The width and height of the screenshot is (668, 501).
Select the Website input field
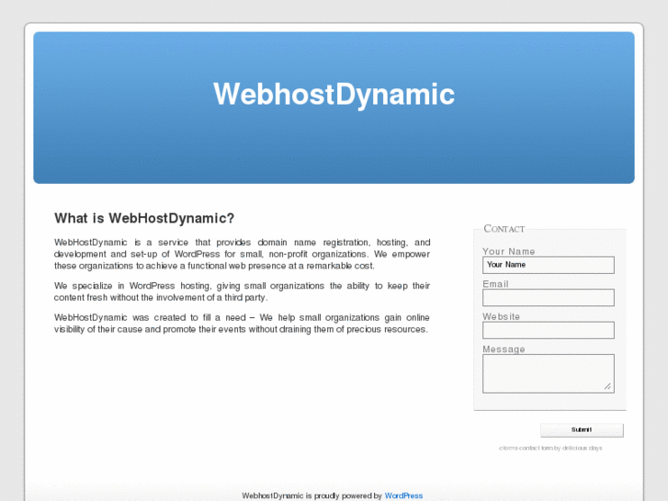pyautogui.click(x=549, y=330)
